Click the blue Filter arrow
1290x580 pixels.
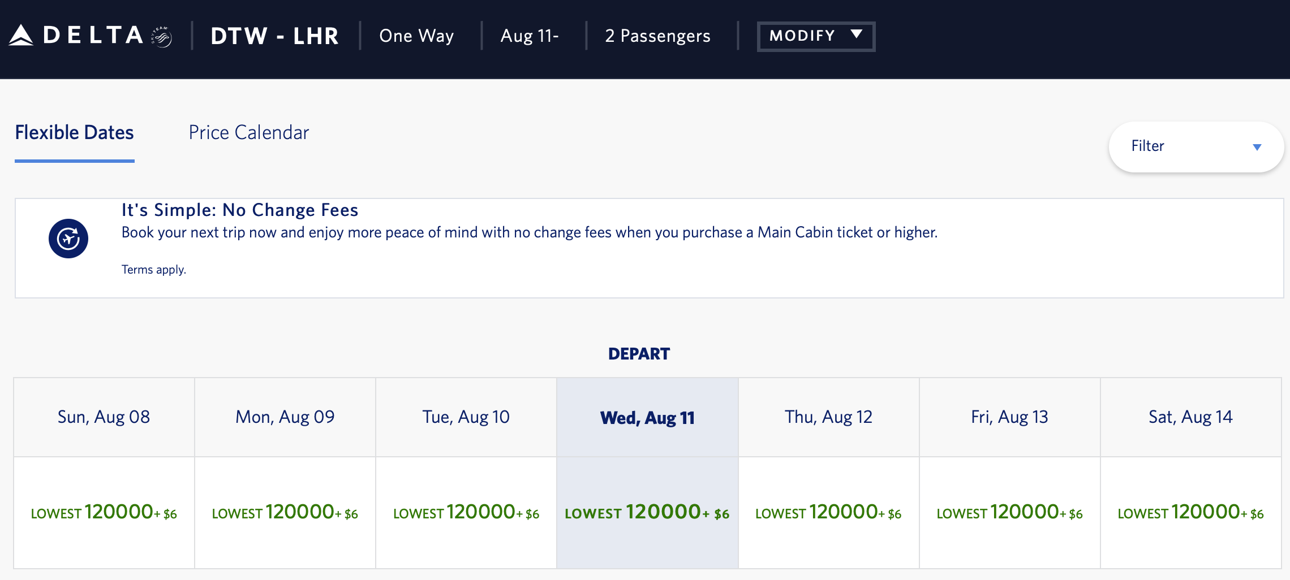(x=1257, y=148)
